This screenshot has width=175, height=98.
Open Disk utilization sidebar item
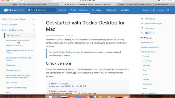[x=12, y=82]
